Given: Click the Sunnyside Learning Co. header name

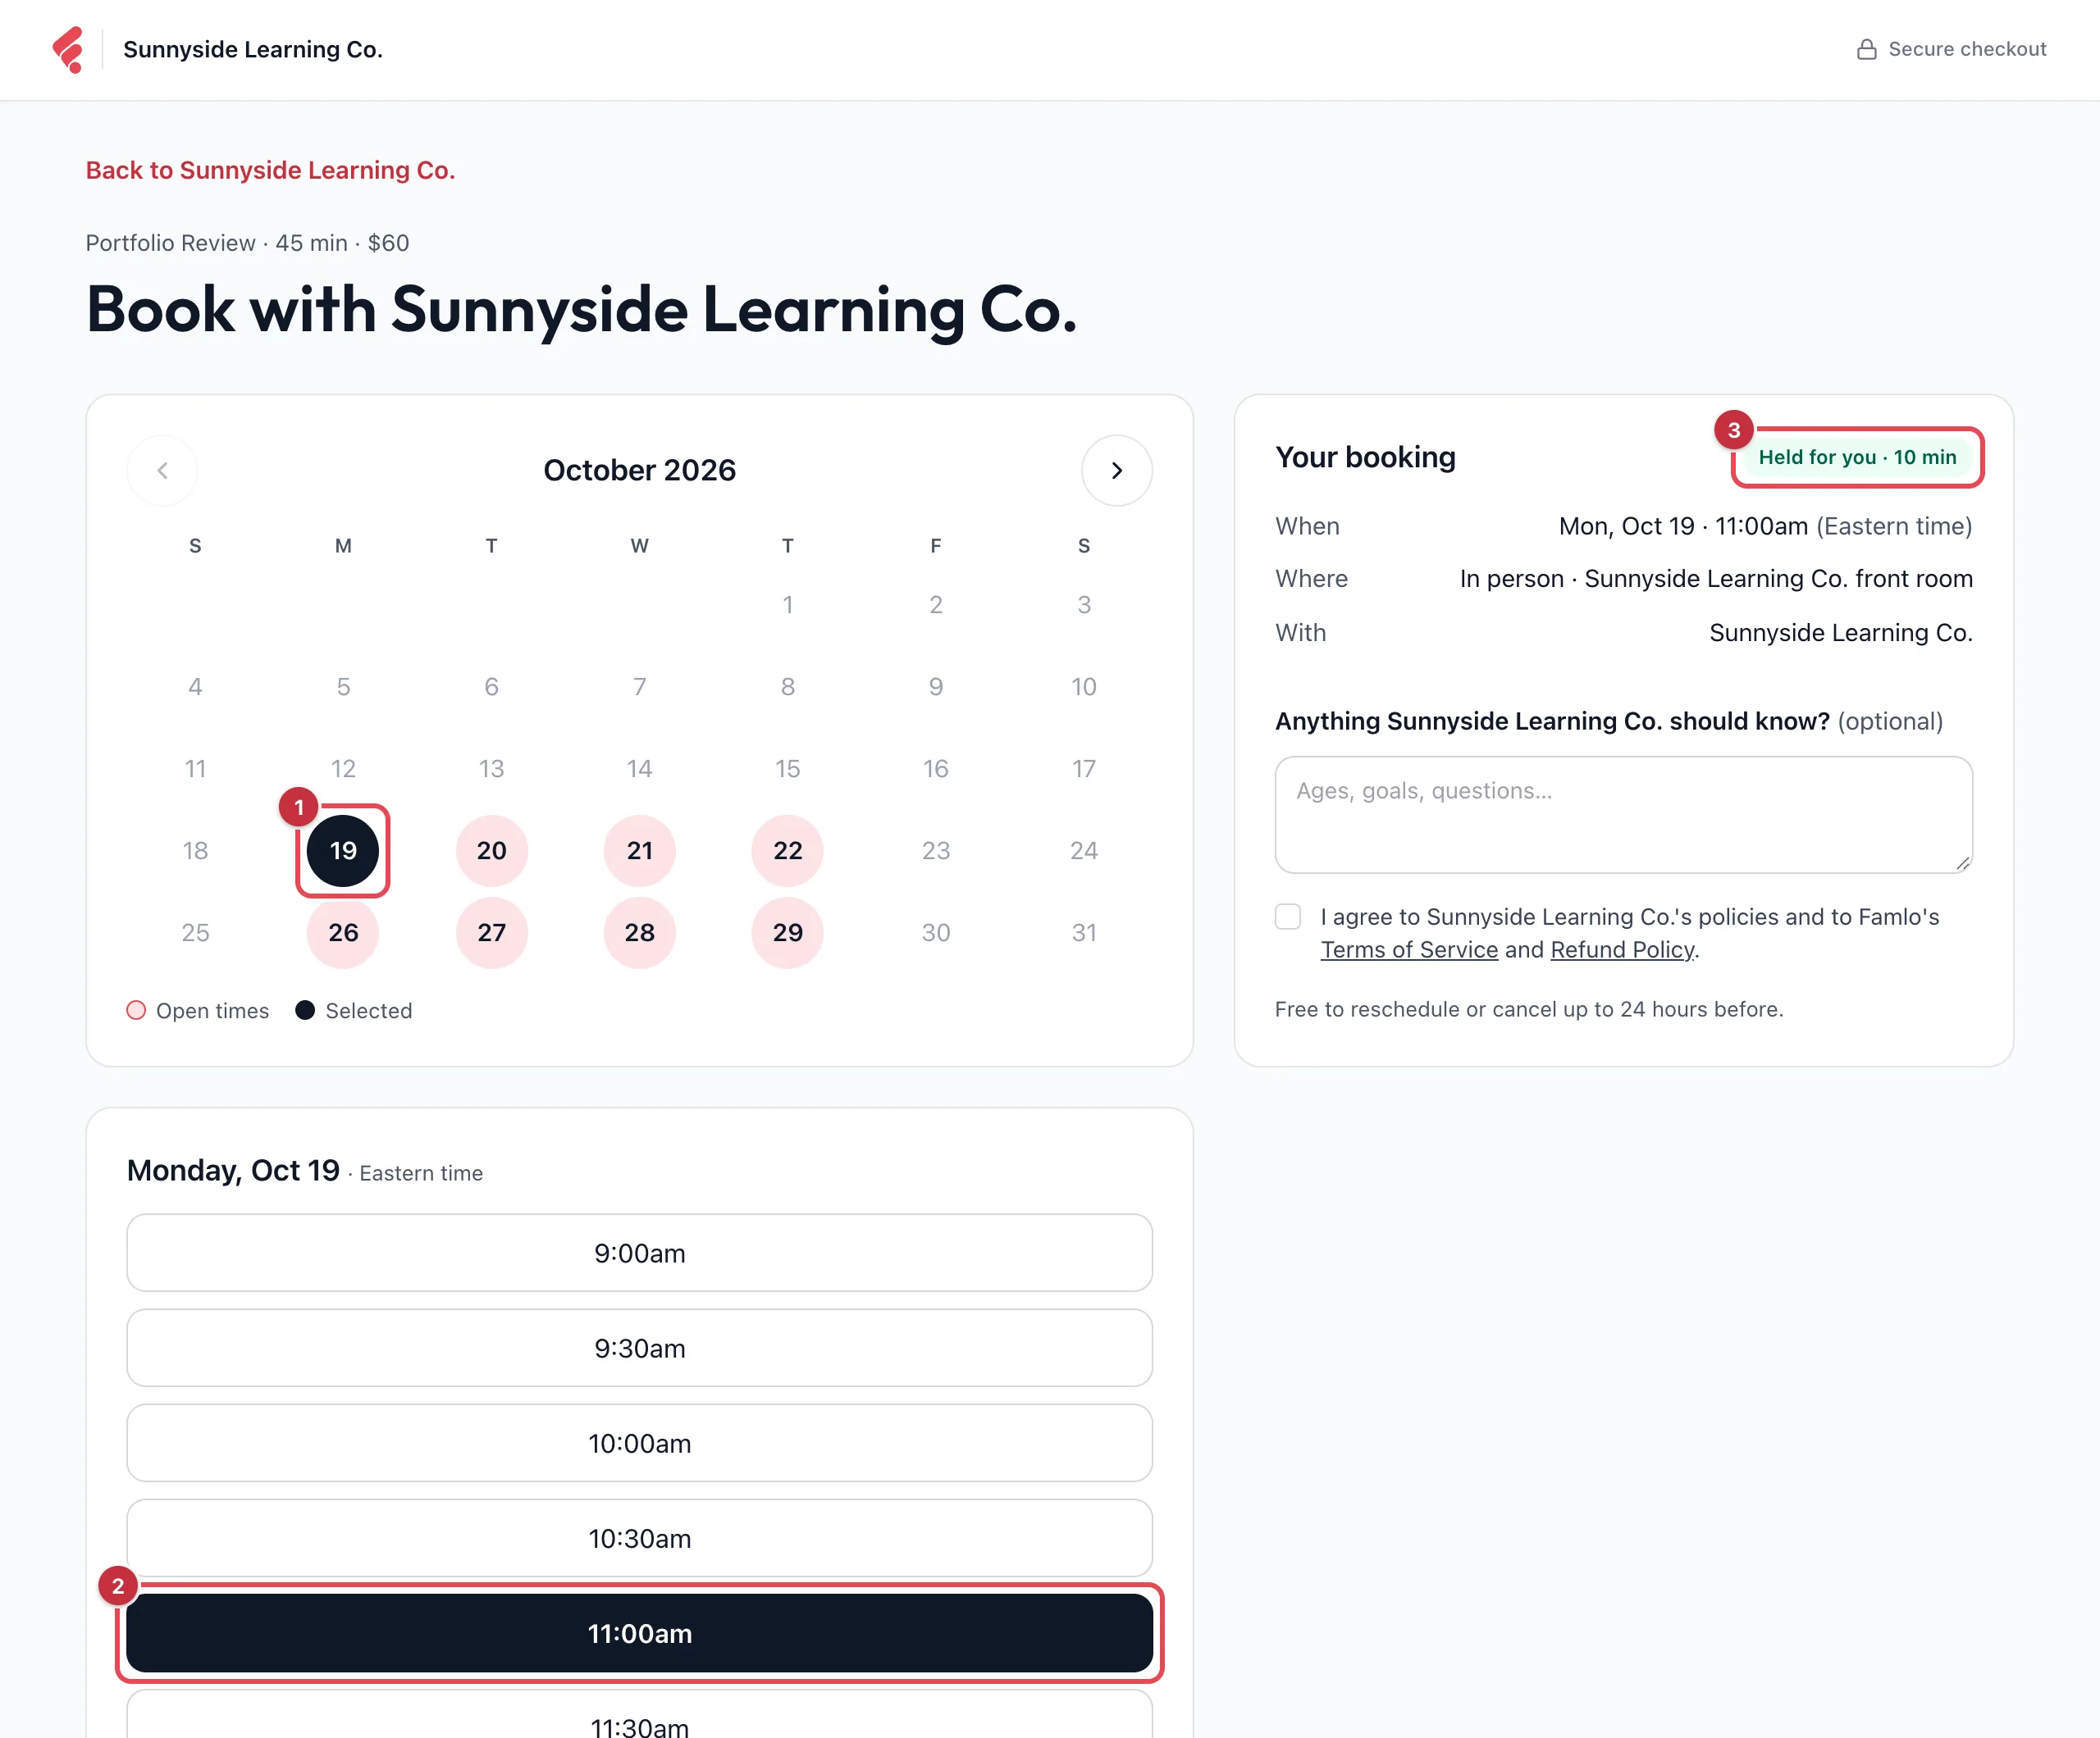Looking at the screenshot, I should coord(253,49).
